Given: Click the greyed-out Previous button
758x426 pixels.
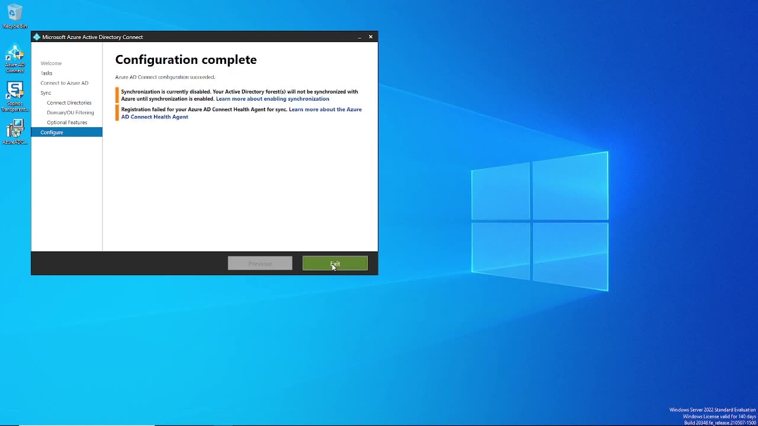Looking at the screenshot, I should coord(260,263).
